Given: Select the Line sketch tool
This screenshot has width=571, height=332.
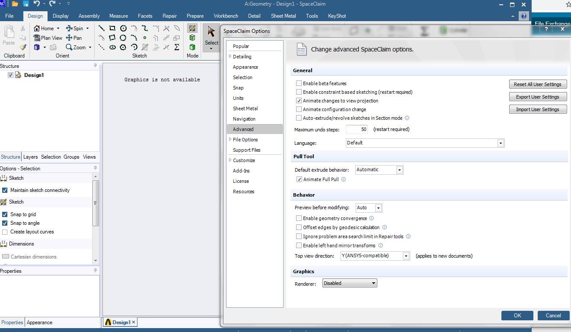Looking at the screenshot, I should click(x=102, y=28).
